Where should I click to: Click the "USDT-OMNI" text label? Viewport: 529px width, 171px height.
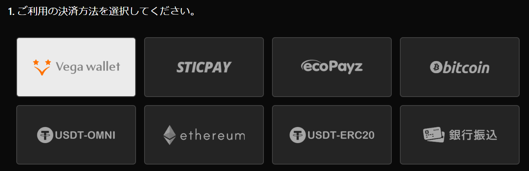click(84, 135)
